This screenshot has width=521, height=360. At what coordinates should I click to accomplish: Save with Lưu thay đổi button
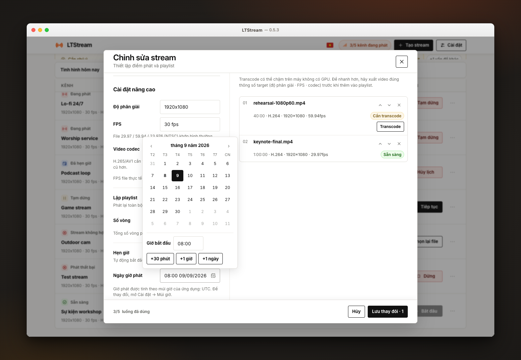pyautogui.click(x=387, y=312)
